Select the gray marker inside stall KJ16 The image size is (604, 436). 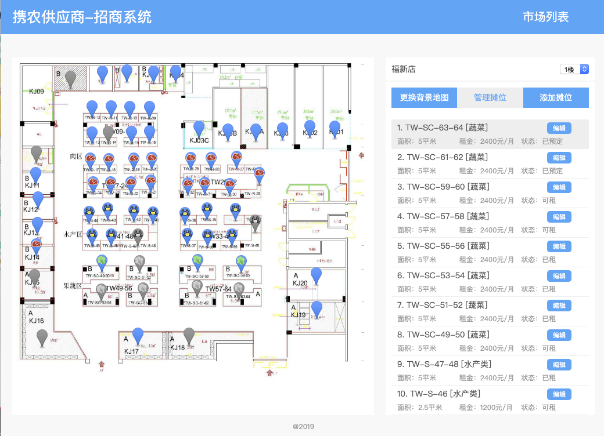42,336
